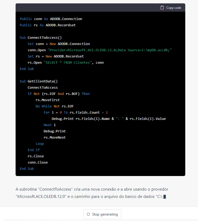Click the Do While Not rs.EOF line
The image size is (198, 221).
[x=55, y=106]
